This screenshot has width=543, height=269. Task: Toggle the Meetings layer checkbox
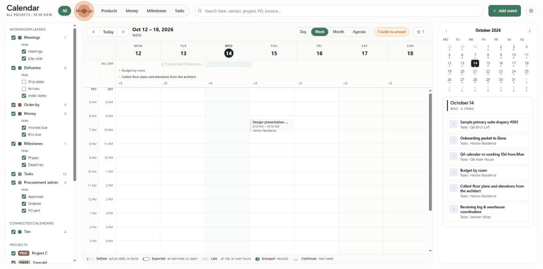point(14,37)
